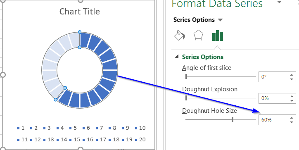Image resolution: width=299 pixels, height=150 pixels.
Task: Increase the Angle of first slice value
Action: (292, 75)
